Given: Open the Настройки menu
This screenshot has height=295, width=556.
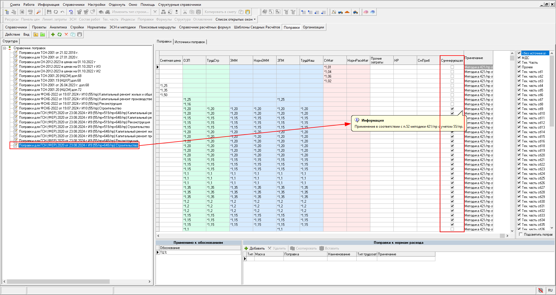Looking at the screenshot, I should pyautogui.click(x=97, y=5).
